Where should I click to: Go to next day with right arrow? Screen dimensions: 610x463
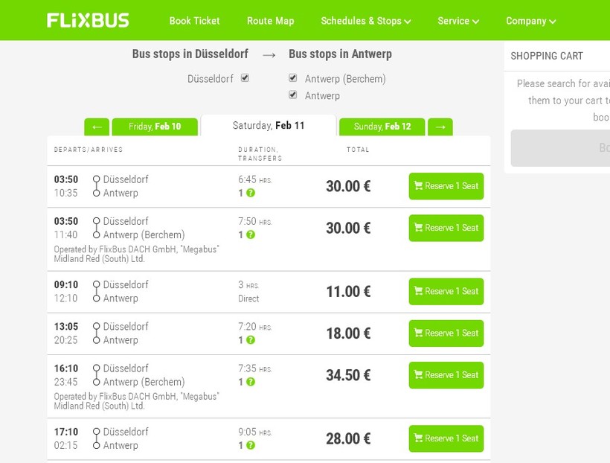pos(440,127)
